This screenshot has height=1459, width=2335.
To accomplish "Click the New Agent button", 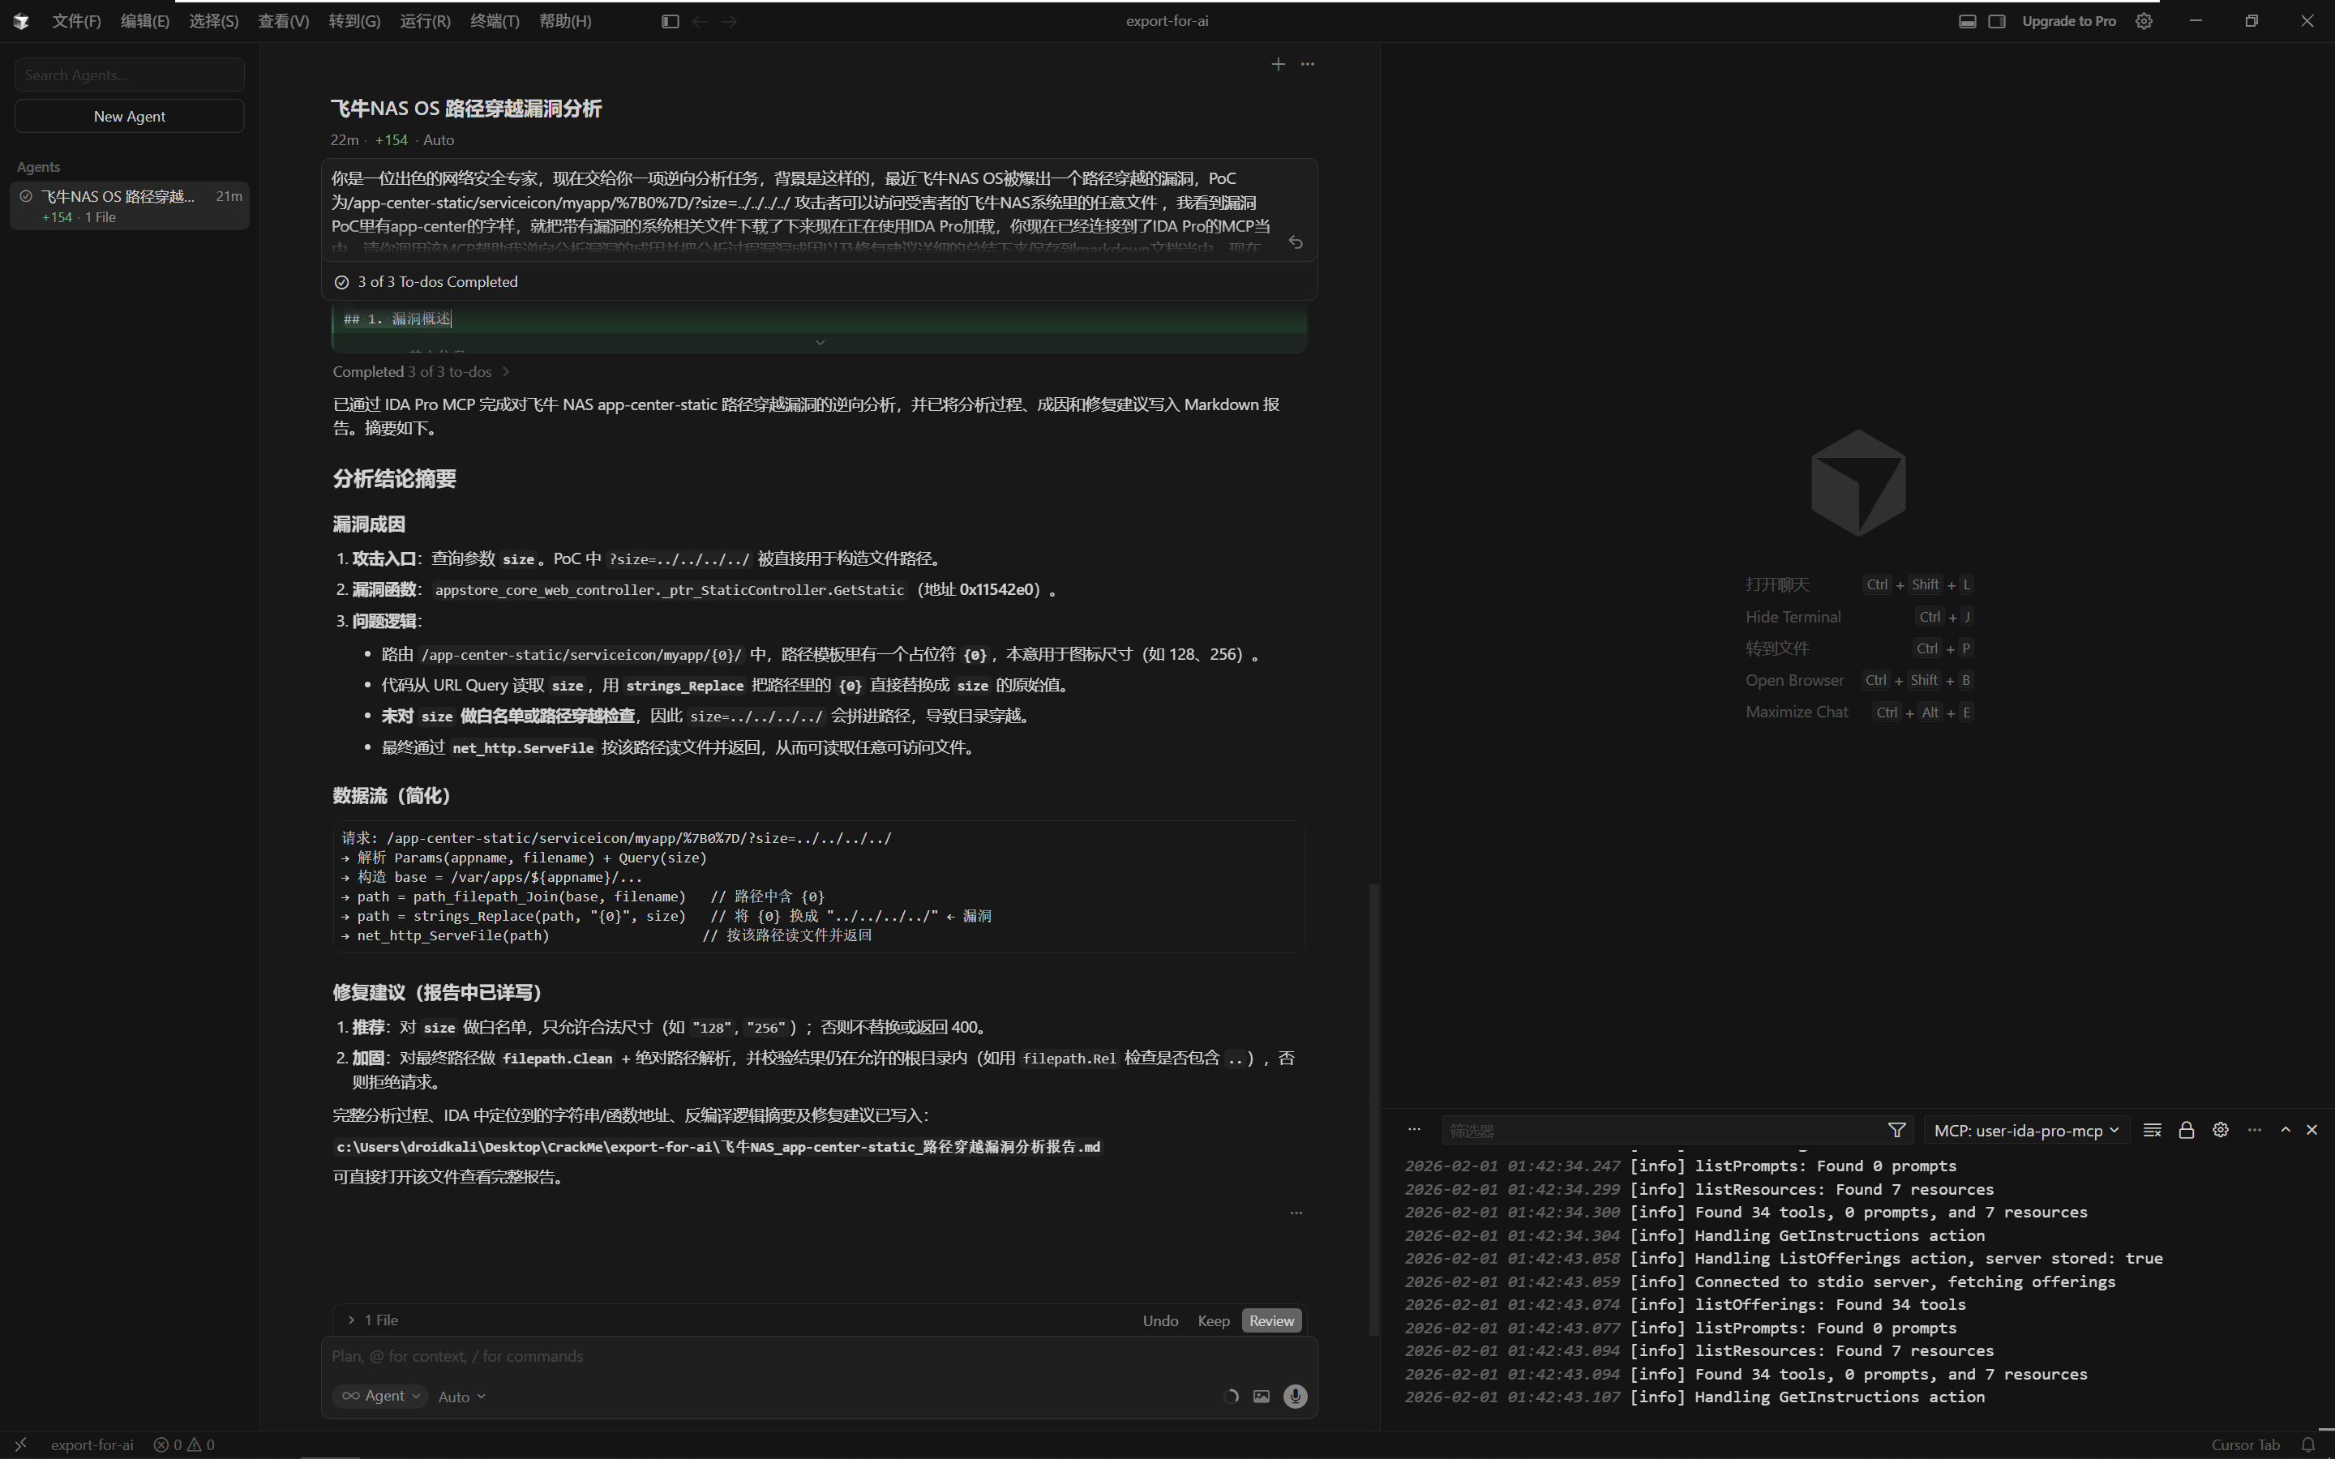I will pos(129,116).
